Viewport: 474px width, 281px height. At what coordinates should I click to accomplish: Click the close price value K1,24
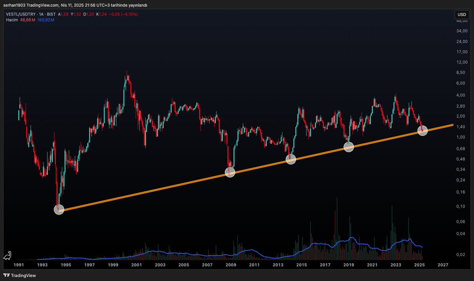point(101,14)
